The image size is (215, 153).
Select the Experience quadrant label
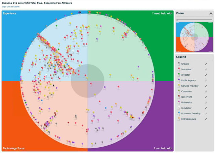coord(9,13)
